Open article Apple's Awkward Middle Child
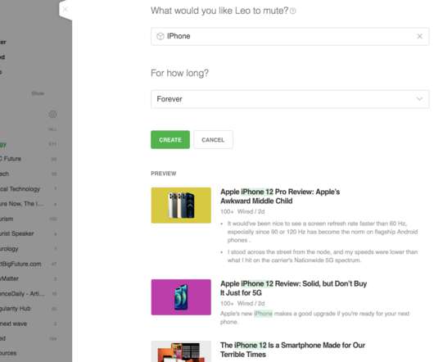Screen dimensions: 434x362 tap(280, 197)
